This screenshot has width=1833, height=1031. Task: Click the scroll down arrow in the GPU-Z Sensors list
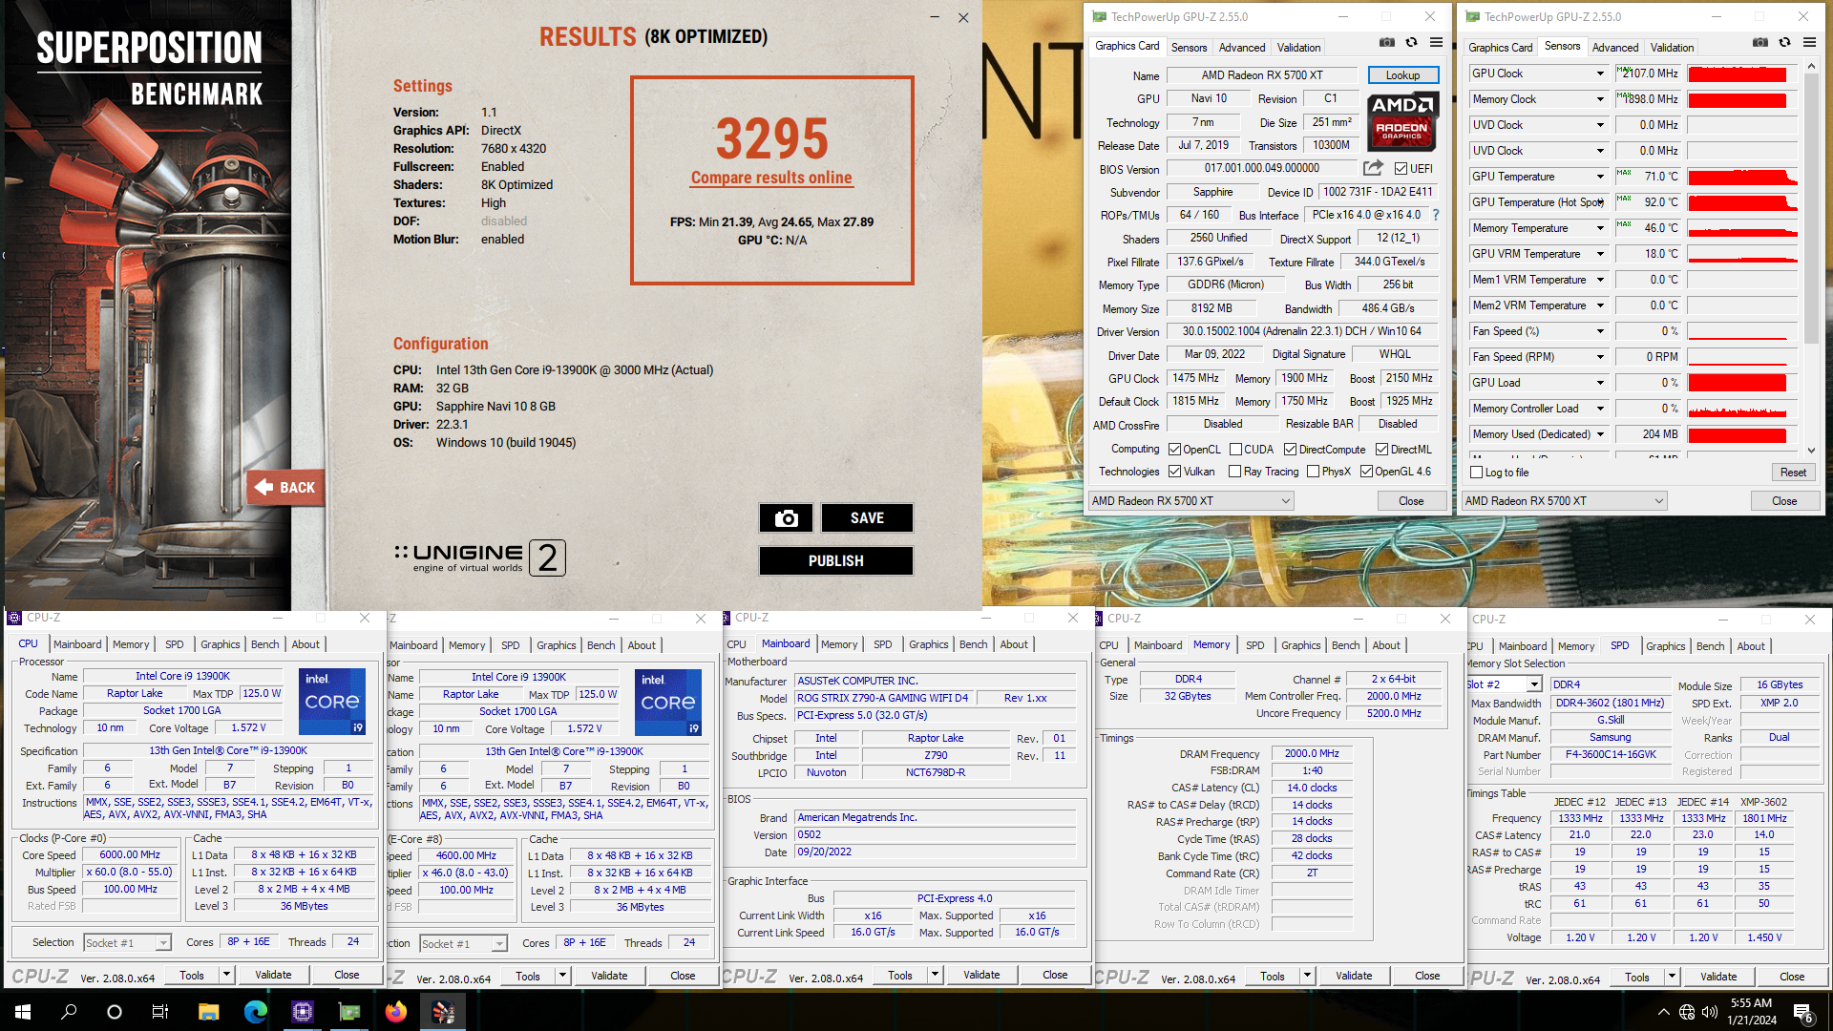click(1811, 450)
